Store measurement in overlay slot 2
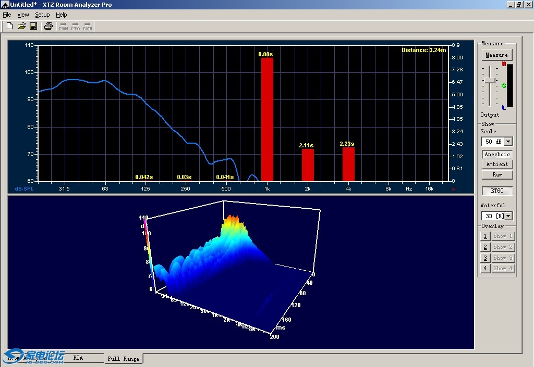Image resolution: width=534 pixels, height=367 pixels. pyautogui.click(x=486, y=247)
